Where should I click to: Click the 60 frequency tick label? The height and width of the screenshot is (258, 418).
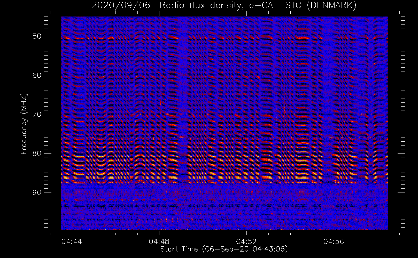pyautogui.click(x=37, y=75)
